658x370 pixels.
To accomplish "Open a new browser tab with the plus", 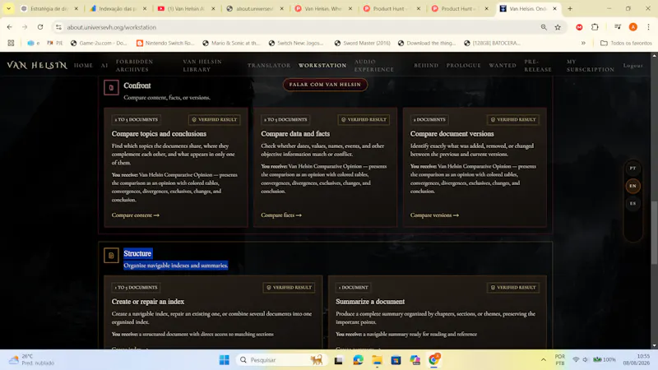I will (x=570, y=8).
